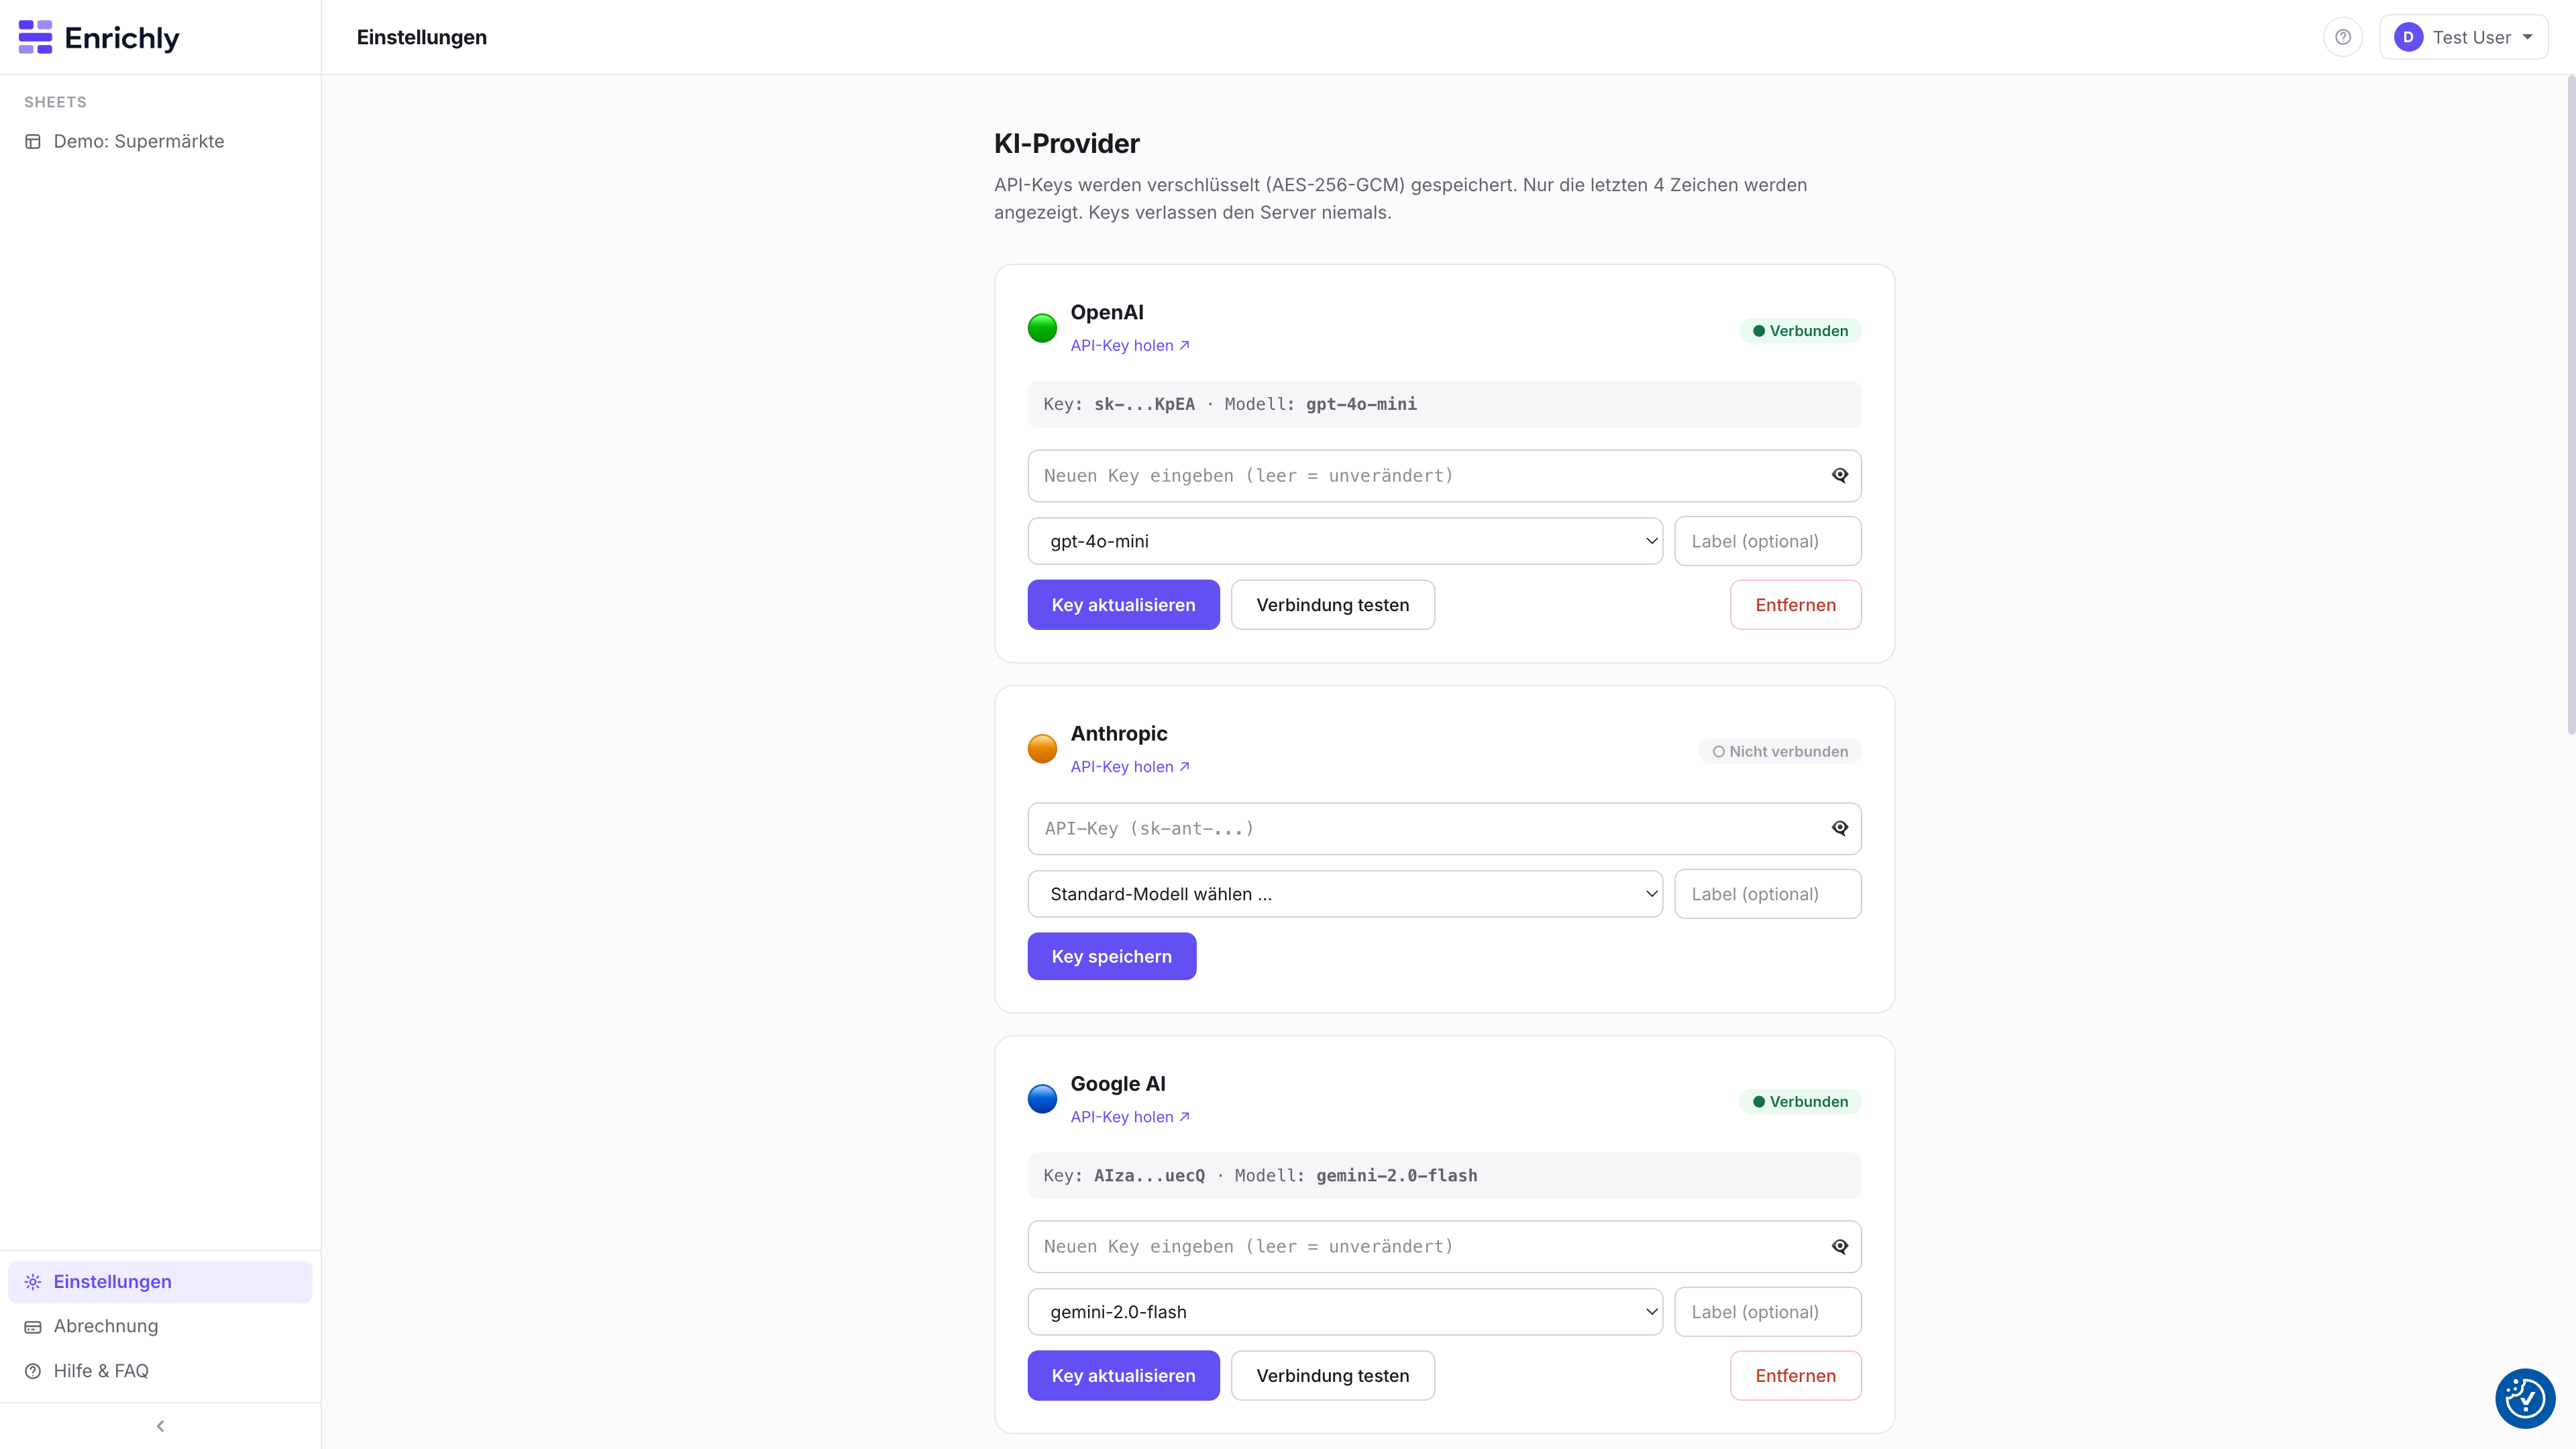Click the Demo: Supermärkte sheet icon

pos(33,142)
